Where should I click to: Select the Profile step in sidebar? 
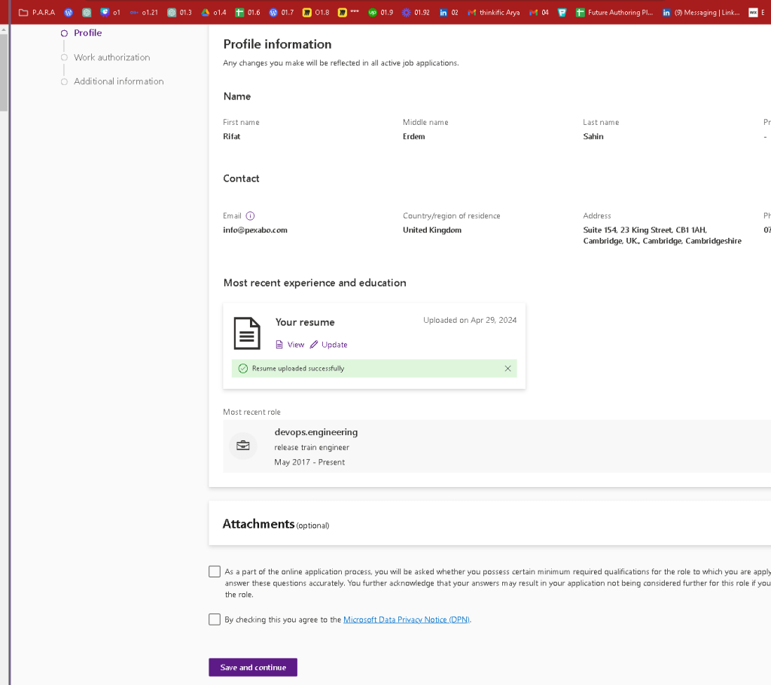[81, 33]
